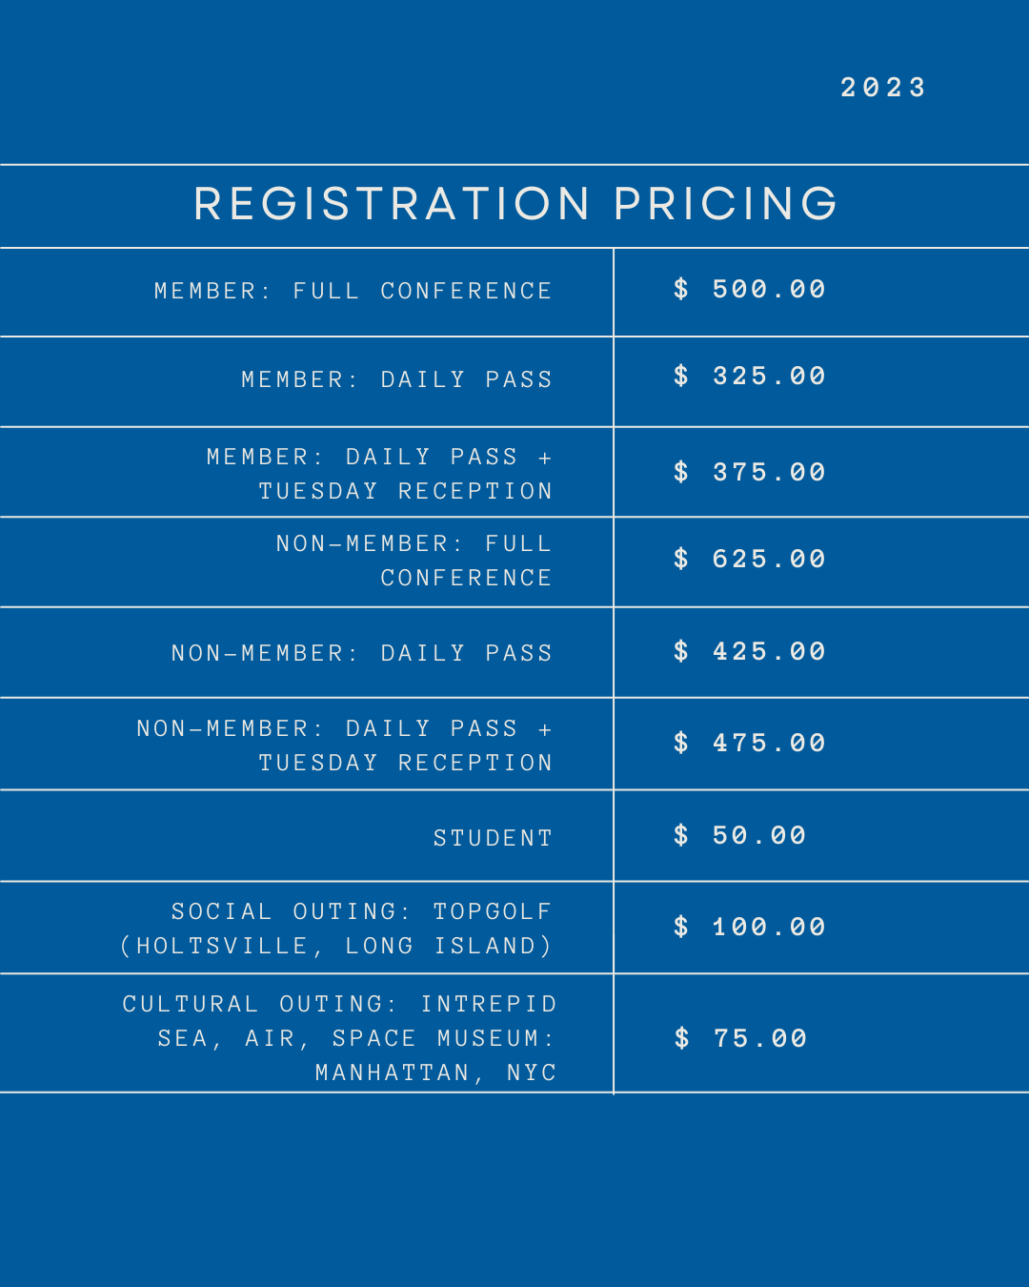The width and height of the screenshot is (1029, 1287).
Task: Select the $625.00 price
Action: 750,559
